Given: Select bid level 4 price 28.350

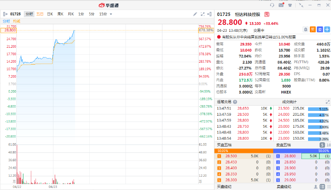Looking at the screenshot, I should tap(231, 174).
